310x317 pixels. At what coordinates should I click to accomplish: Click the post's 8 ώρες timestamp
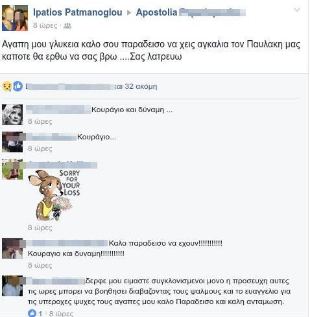pos(45,26)
